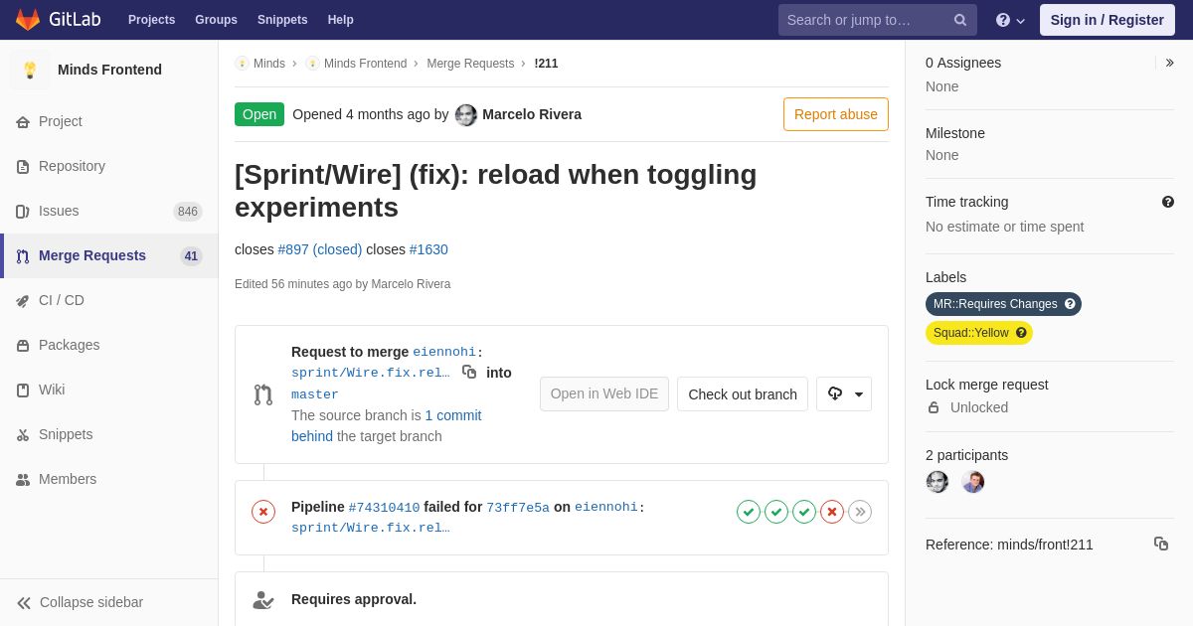Open the first passed pipeline stage

click(749, 512)
